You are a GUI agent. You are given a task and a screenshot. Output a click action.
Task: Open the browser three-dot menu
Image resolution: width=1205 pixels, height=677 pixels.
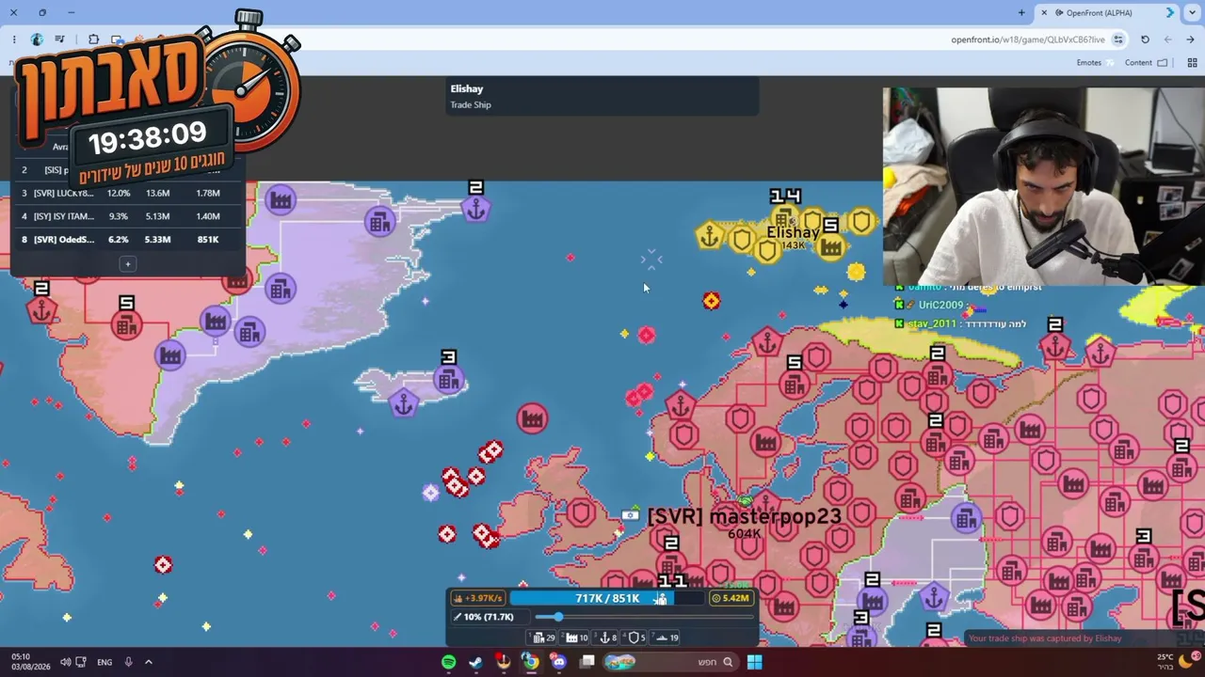point(14,39)
